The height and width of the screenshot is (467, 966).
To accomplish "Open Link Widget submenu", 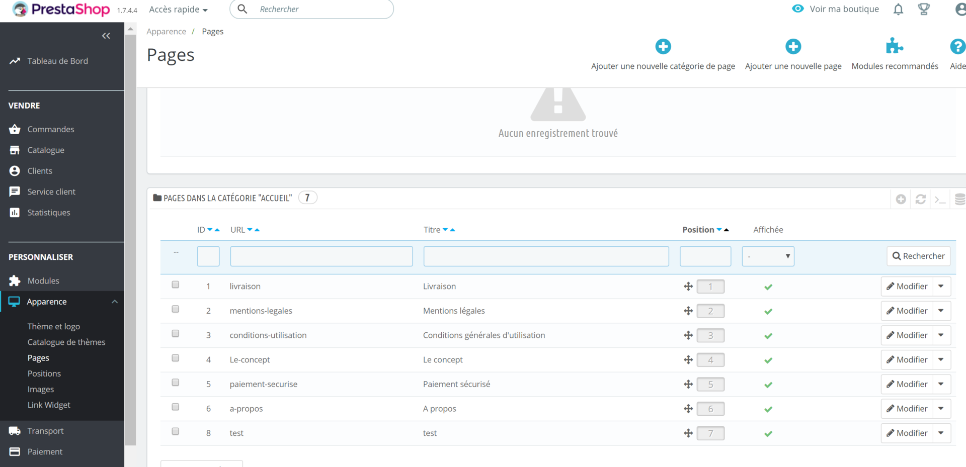I will 49,405.
